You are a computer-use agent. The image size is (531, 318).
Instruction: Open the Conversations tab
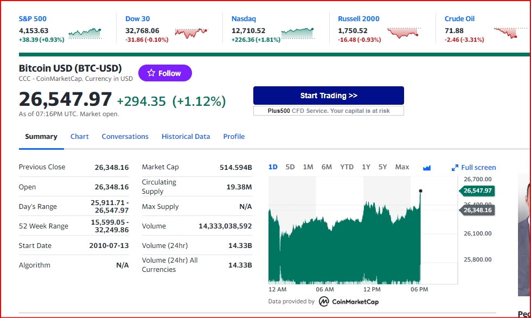pyautogui.click(x=125, y=136)
